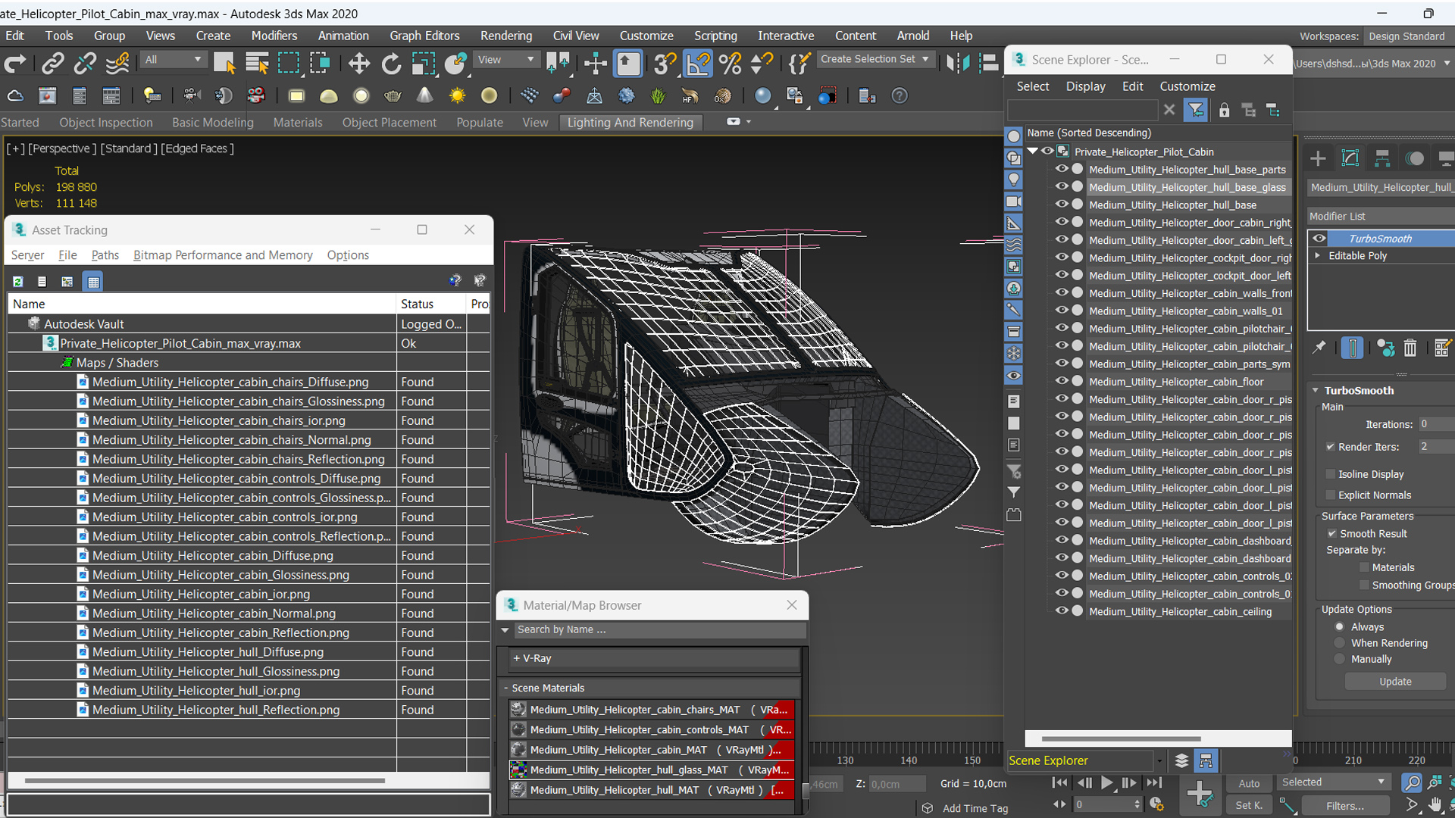Hide Medium_Utility_Helicopter_hull_base_parts object

[x=1062, y=169]
